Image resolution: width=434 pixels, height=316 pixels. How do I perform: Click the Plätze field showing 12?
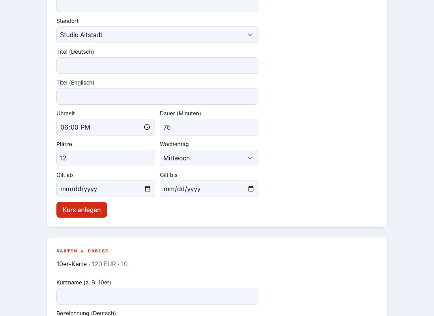[x=105, y=158]
